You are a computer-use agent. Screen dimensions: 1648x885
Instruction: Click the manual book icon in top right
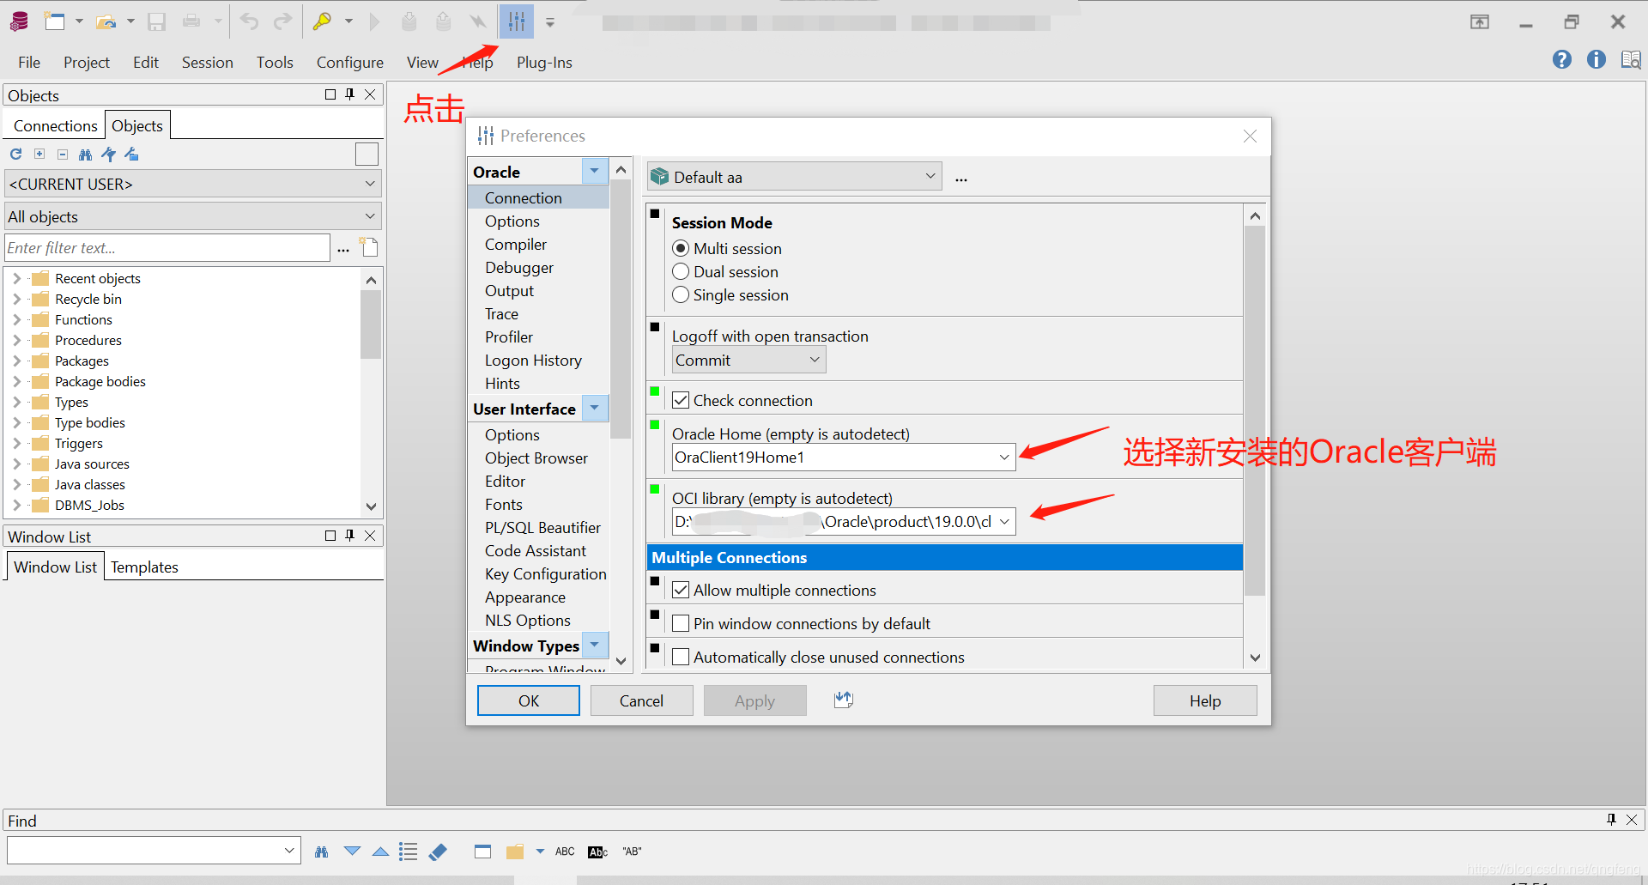click(1631, 59)
